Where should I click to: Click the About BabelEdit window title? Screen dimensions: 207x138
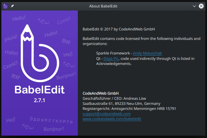pyautogui.click(x=103, y=6)
